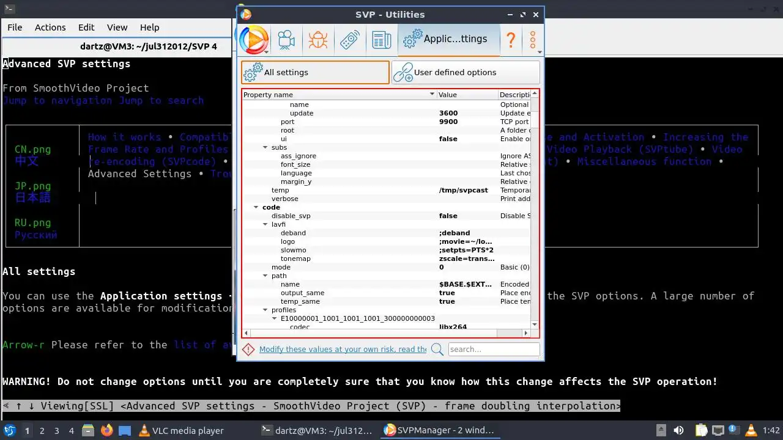The width and height of the screenshot is (783, 440).
Task: Select the slowmo property row
Action: [x=386, y=250]
